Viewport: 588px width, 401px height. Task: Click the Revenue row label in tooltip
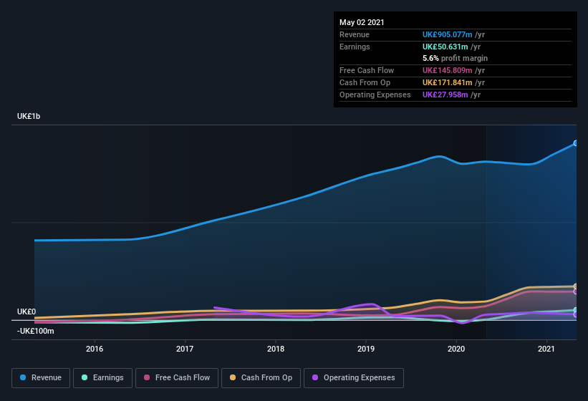[355, 34]
